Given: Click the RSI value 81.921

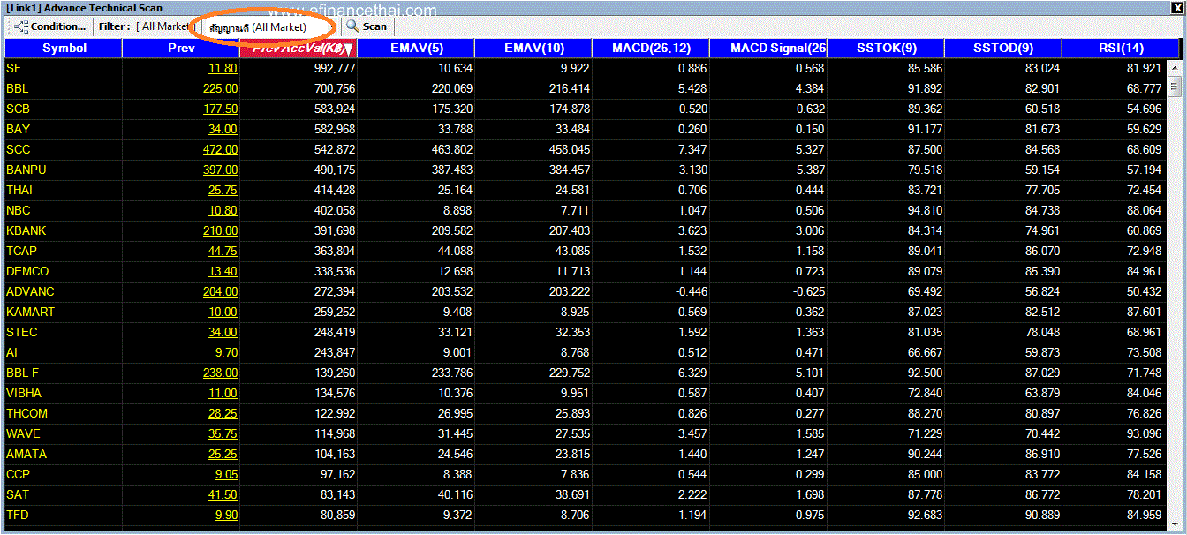Looking at the screenshot, I should pyautogui.click(x=1144, y=68).
